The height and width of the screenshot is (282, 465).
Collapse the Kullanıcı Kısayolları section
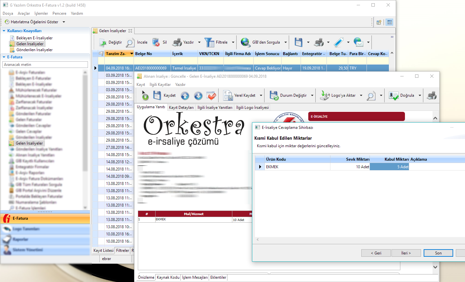(x=4, y=31)
